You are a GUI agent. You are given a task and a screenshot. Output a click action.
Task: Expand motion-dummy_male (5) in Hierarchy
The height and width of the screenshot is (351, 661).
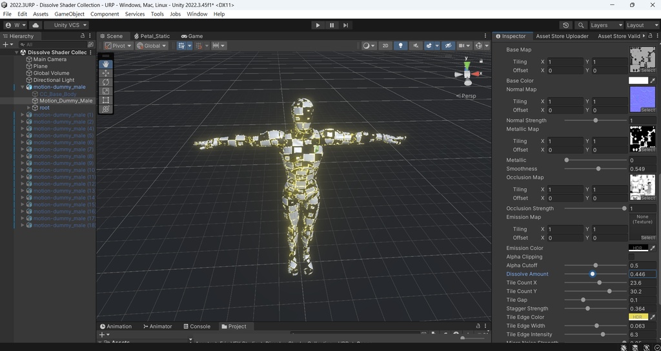click(23, 135)
